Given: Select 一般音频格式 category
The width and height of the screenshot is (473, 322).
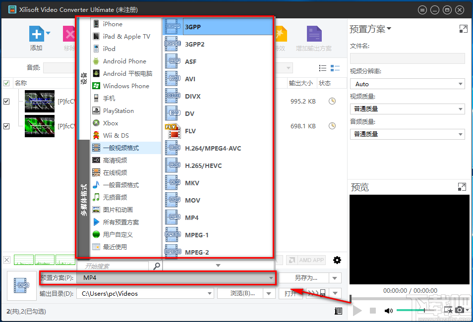Looking at the screenshot, I should (x=126, y=185).
